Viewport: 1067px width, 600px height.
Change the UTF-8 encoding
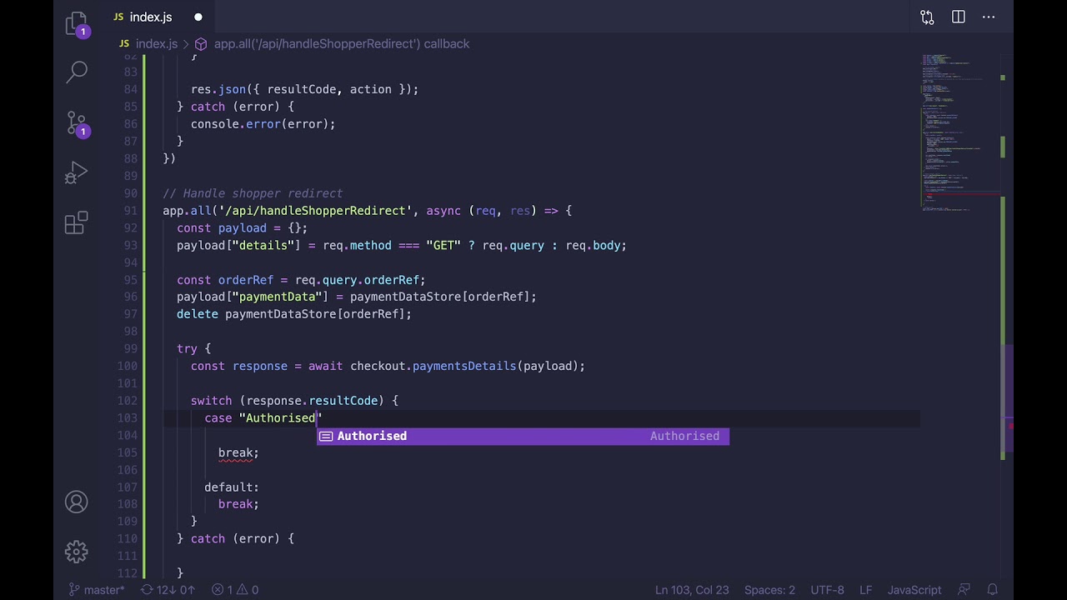(x=827, y=590)
